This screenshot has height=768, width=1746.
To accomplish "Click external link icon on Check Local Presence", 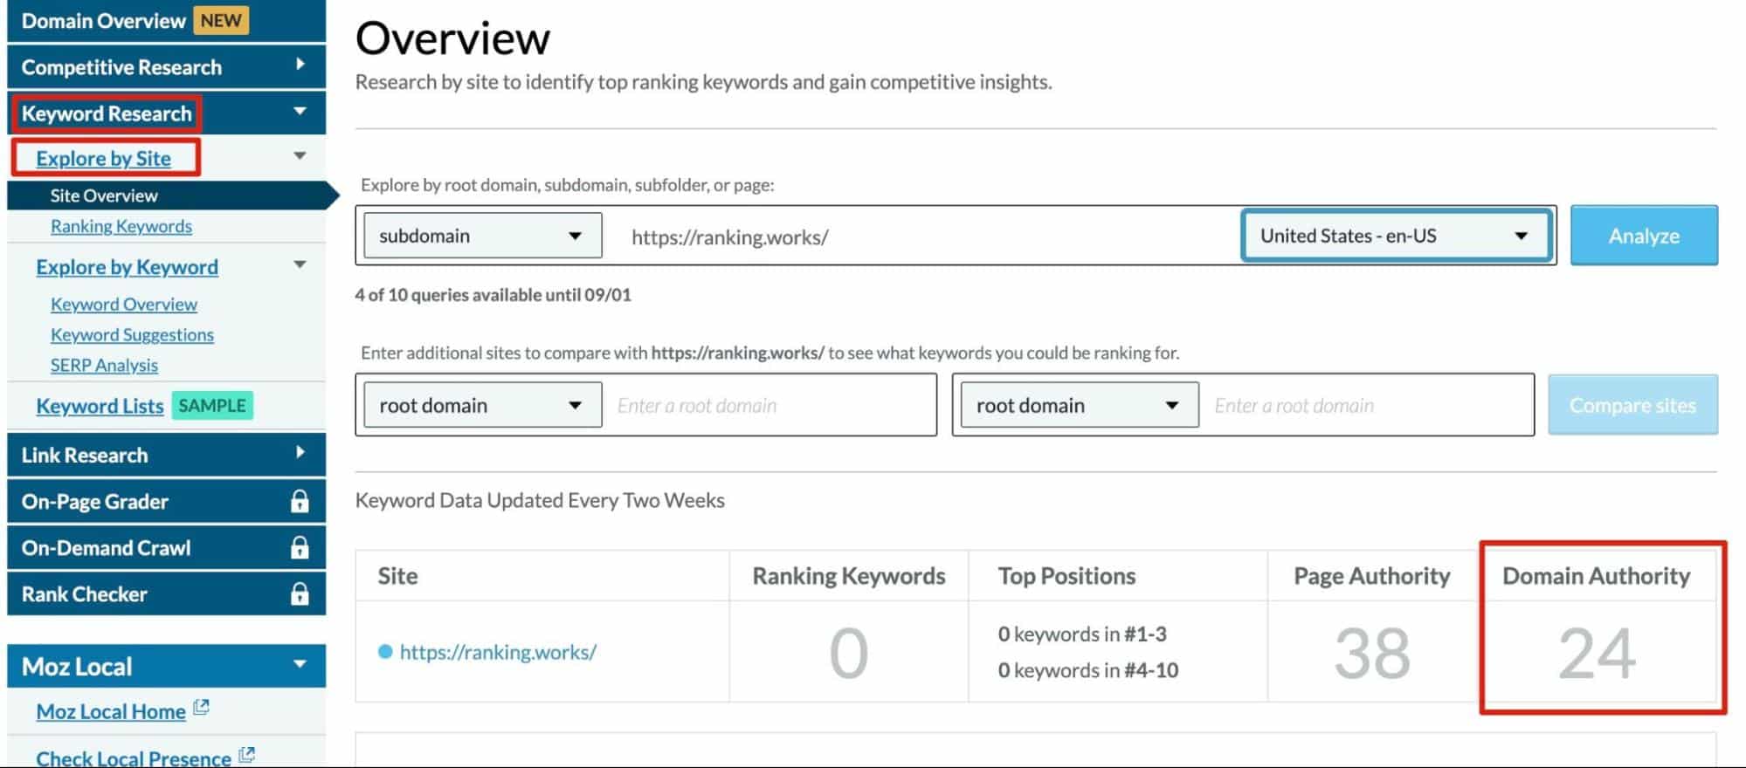I will click(x=247, y=754).
